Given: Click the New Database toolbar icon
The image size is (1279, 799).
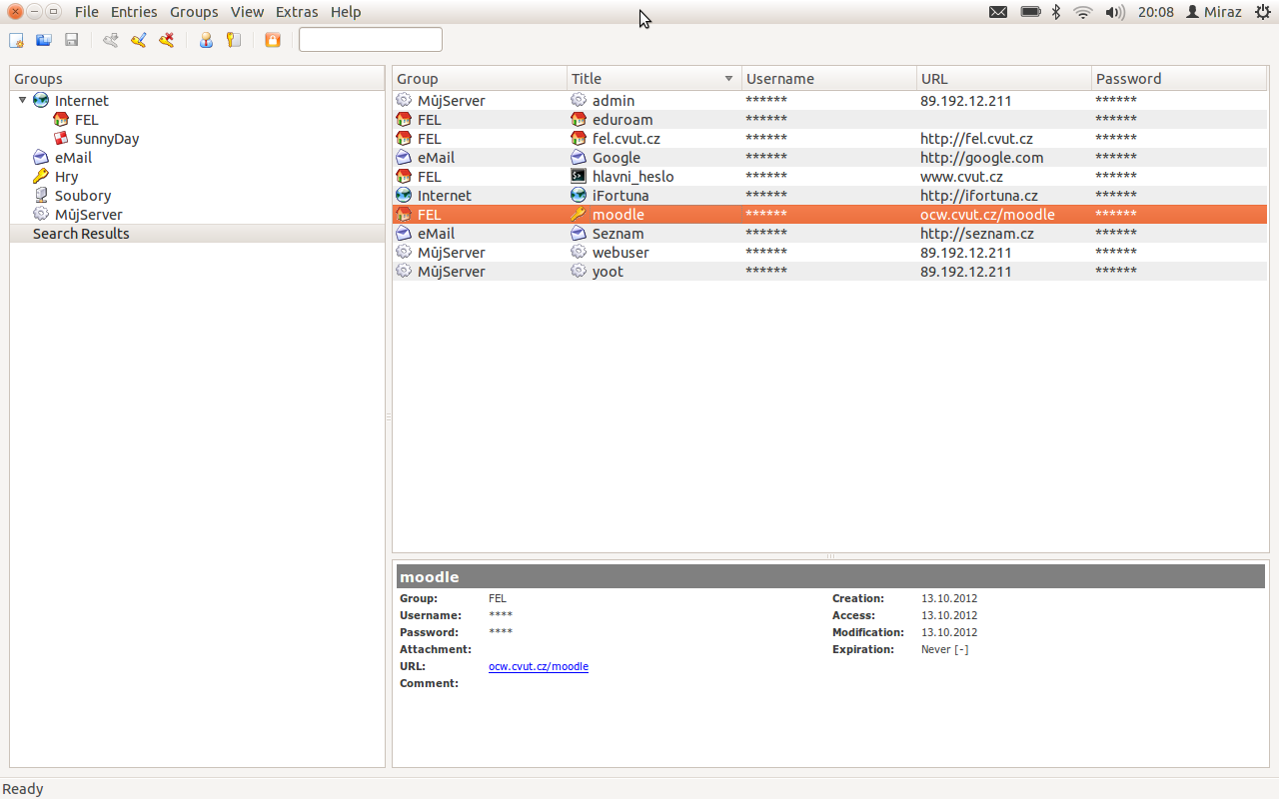Looking at the screenshot, I should (x=16, y=40).
